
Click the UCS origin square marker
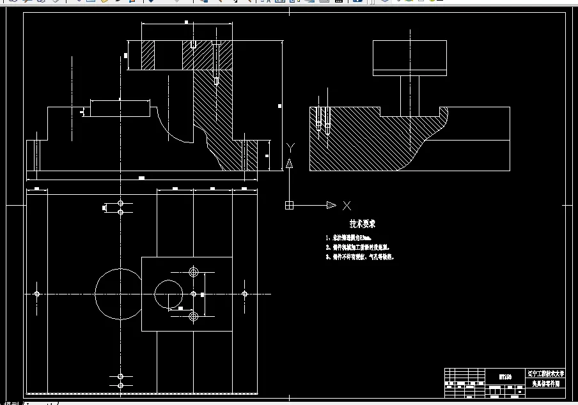[x=290, y=206]
